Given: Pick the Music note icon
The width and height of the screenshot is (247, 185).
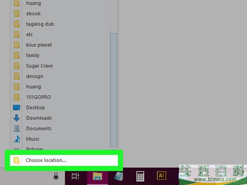Looking at the screenshot, I should 16,139.
